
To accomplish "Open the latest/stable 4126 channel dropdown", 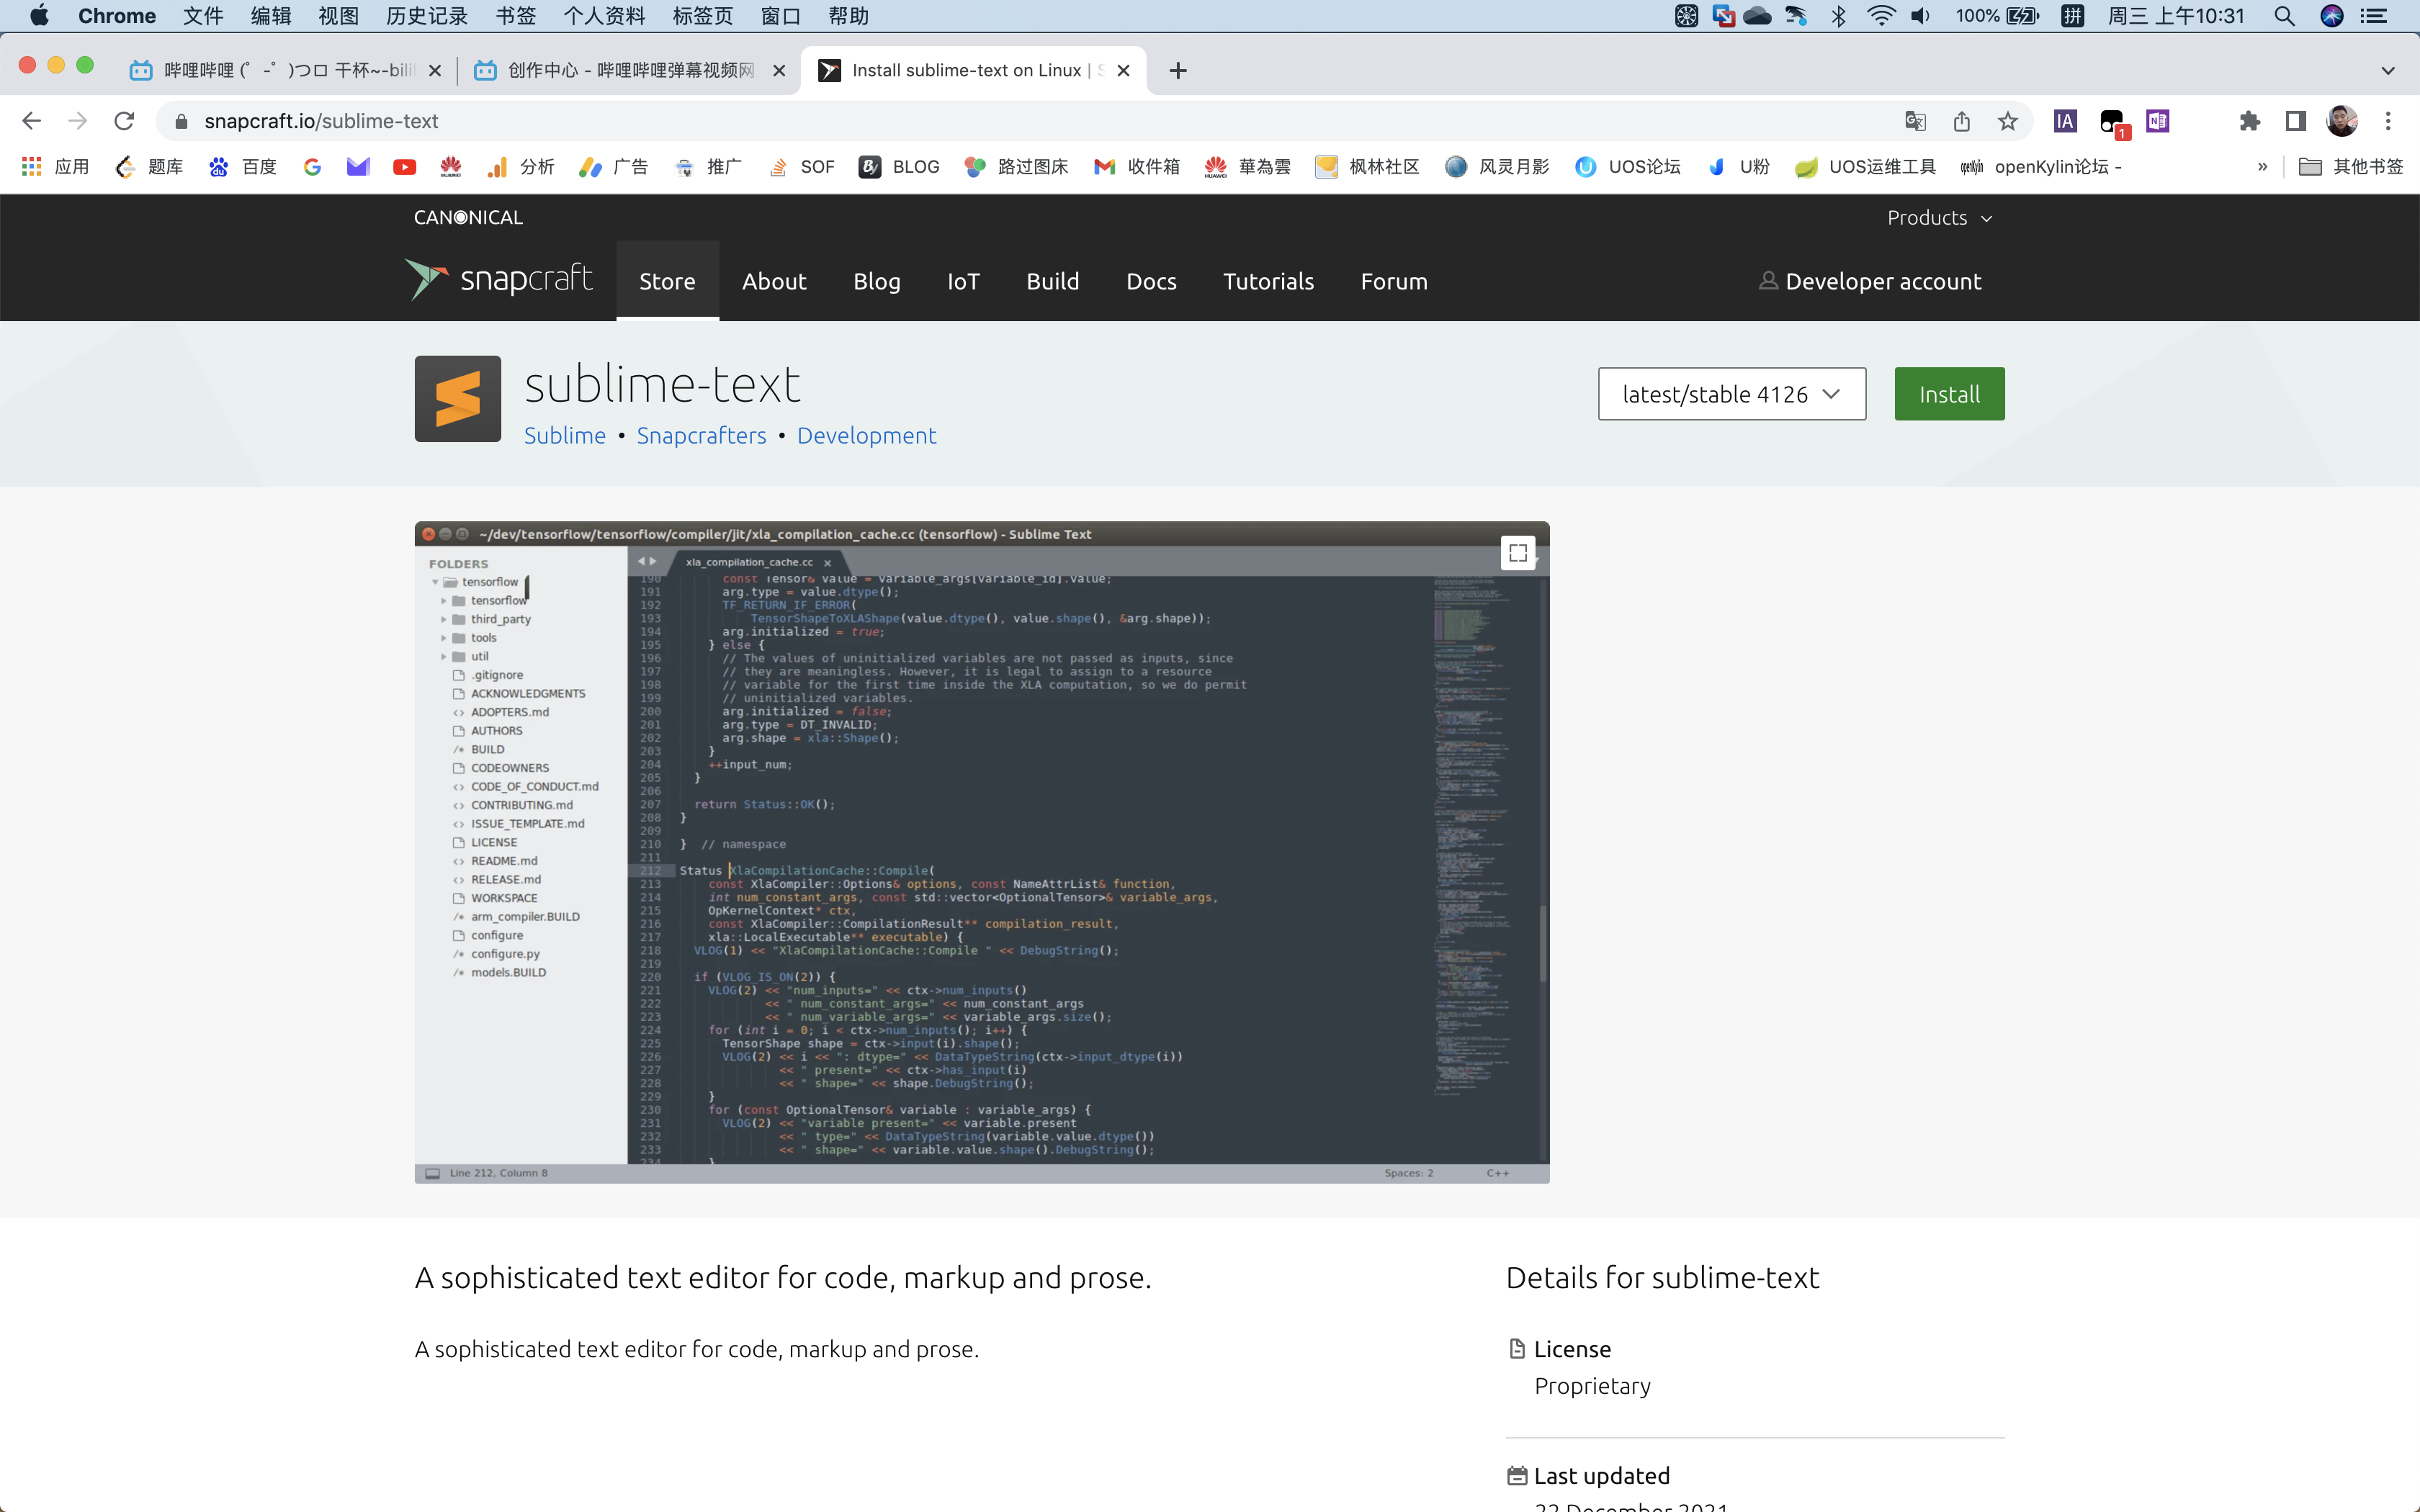I will pos(1731,394).
